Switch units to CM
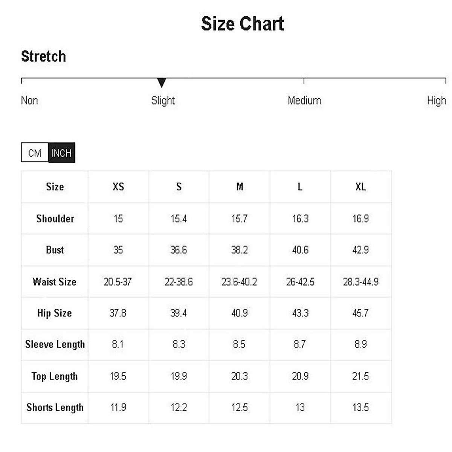 pyautogui.click(x=35, y=153)
